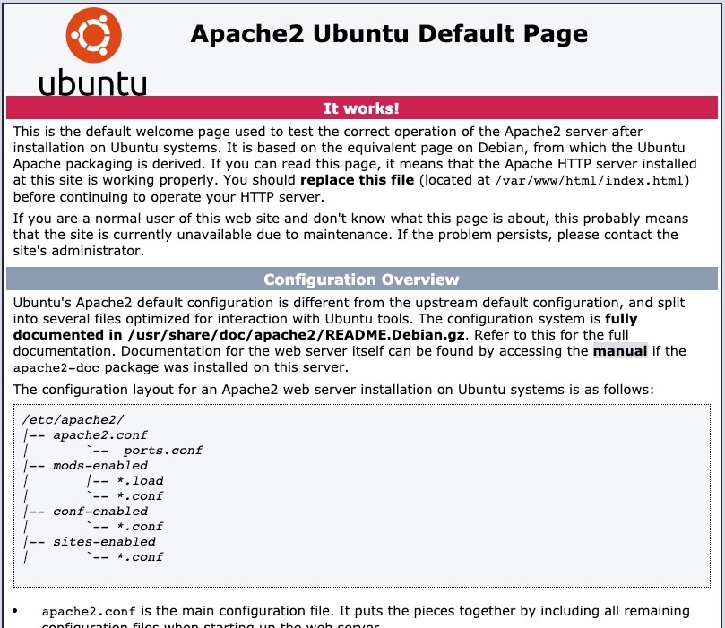The width and height of the screenshot is (725, 628).
Task: Click "sites-enabled" in the layout tree
Action: (x=104, y=542)
